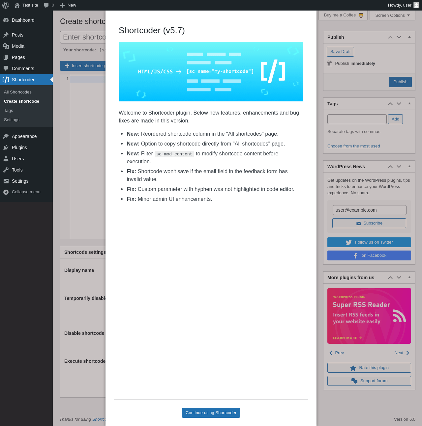Collapse the Publish panel
The height and width of the screenshot is (426, 422).
[409, 37]
